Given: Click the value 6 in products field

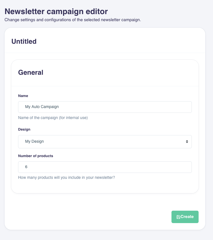Looking at the screenshot, I should 26,167.
